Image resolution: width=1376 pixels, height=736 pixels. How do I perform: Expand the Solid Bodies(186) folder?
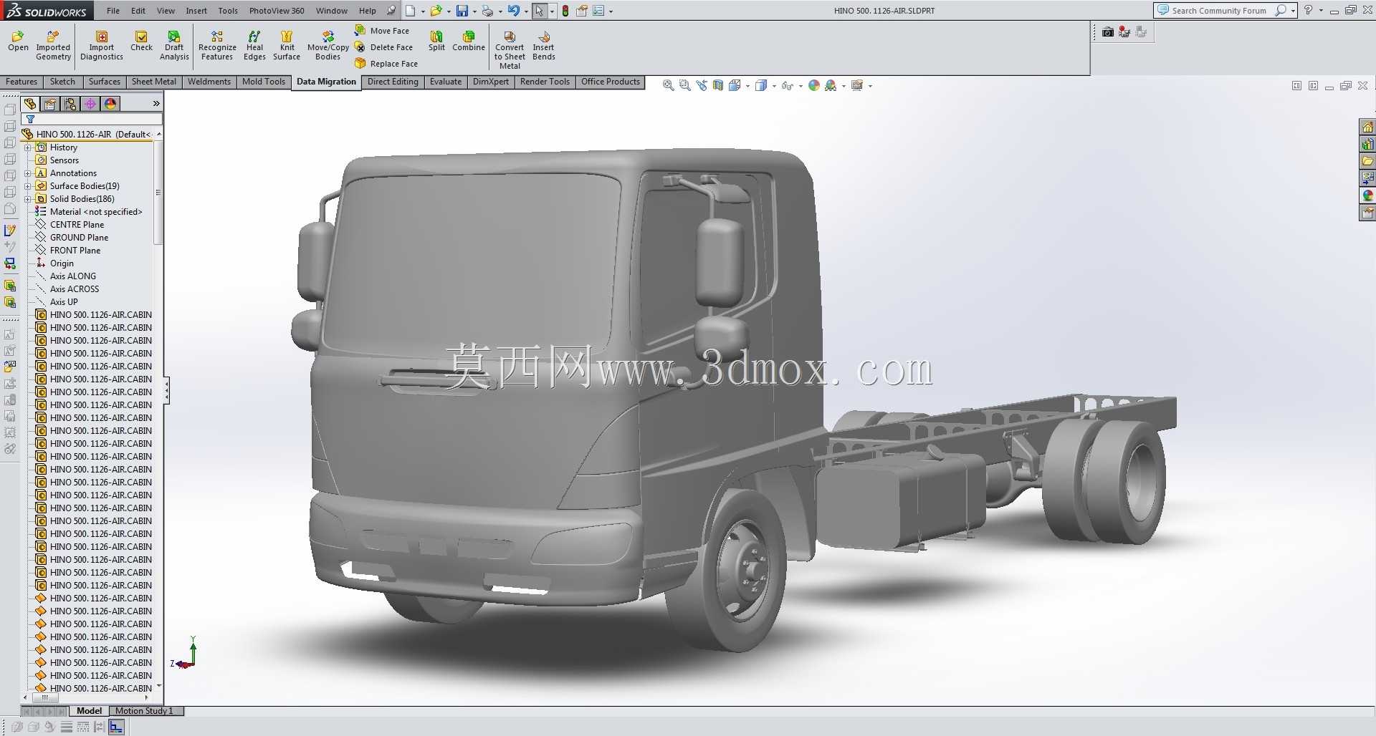(27, 199)
